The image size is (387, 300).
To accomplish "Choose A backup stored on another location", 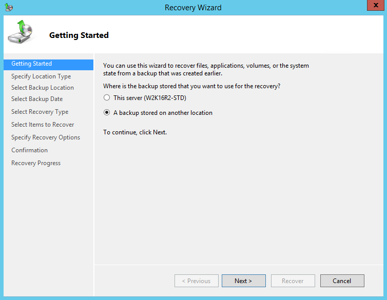I will [x=107, y=113].
